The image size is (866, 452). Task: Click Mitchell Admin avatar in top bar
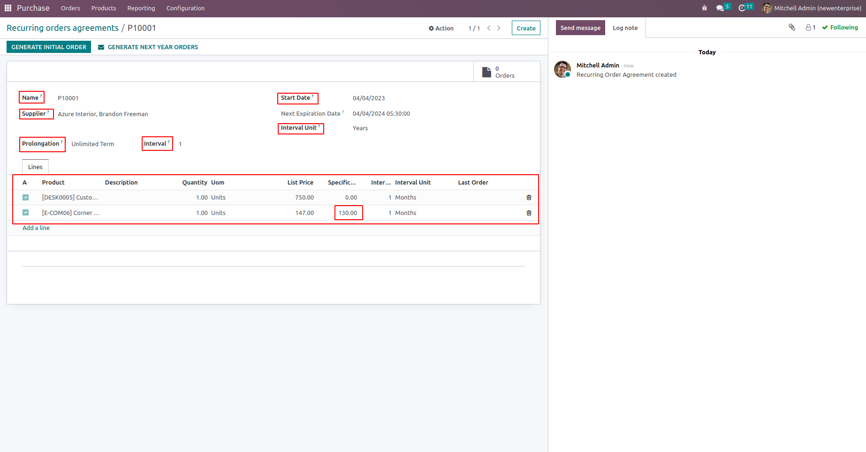pos(767,8)
